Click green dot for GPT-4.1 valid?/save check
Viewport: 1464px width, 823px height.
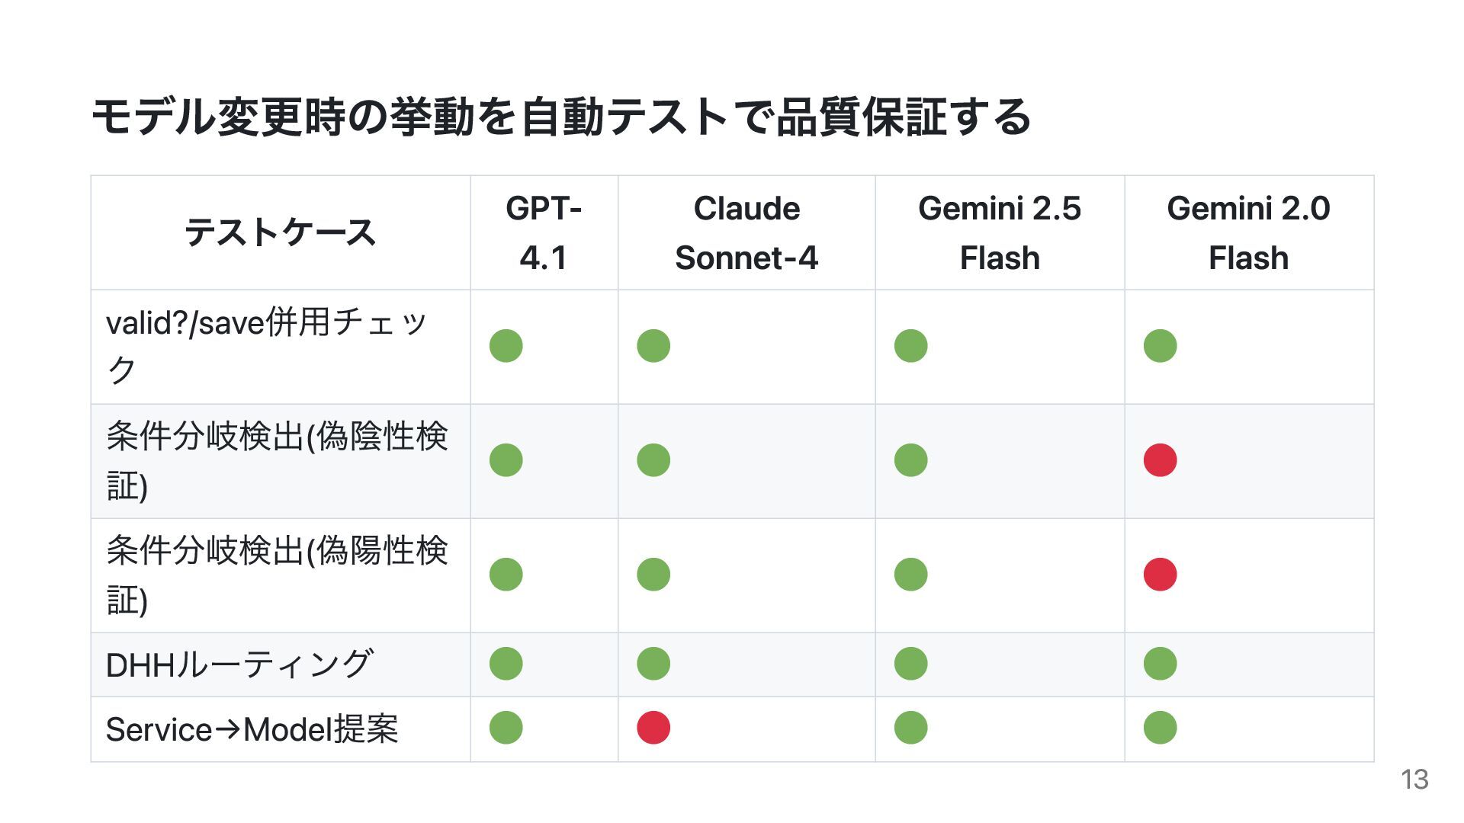click(x=506, y=346)
